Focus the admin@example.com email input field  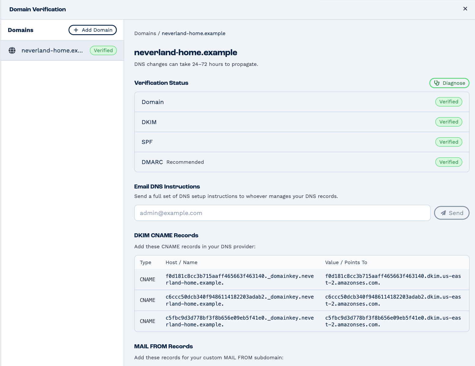pyautogui.click(x=282, y=213)
